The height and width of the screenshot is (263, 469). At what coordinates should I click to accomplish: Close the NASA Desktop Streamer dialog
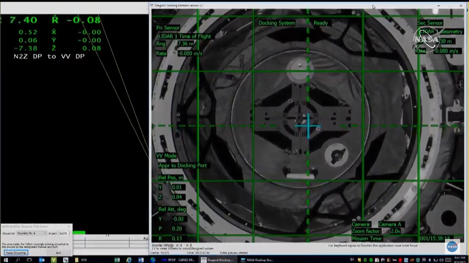(x=69, y=226)
